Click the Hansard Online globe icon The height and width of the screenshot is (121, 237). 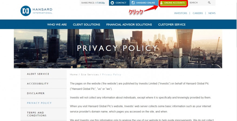[x=133, y=3]
